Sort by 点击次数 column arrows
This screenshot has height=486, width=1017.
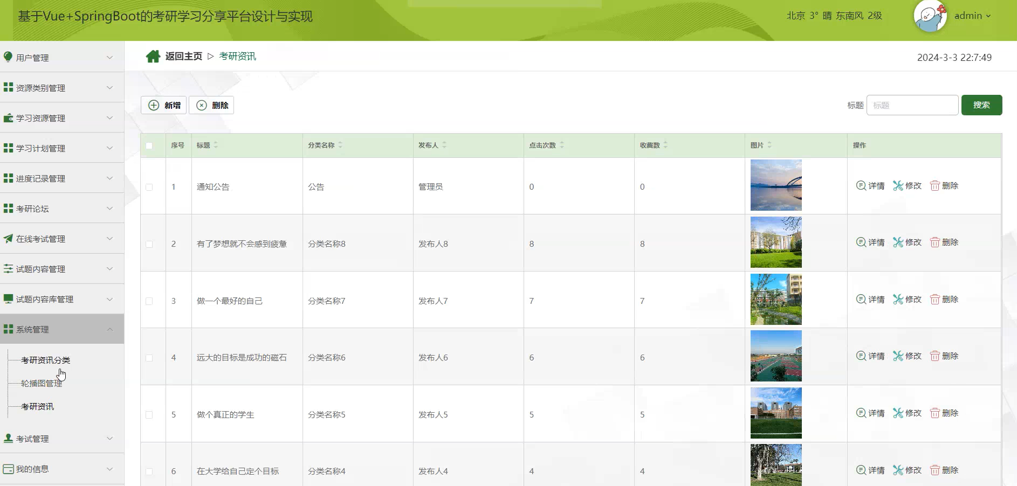[x=562, y=145]
